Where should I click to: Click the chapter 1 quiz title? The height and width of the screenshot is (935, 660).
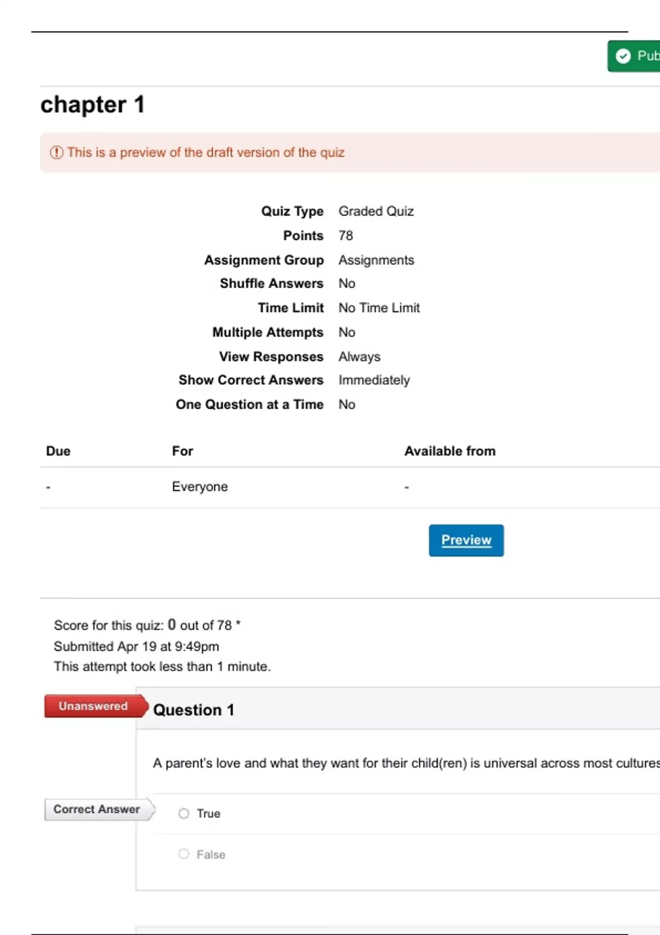92,105
